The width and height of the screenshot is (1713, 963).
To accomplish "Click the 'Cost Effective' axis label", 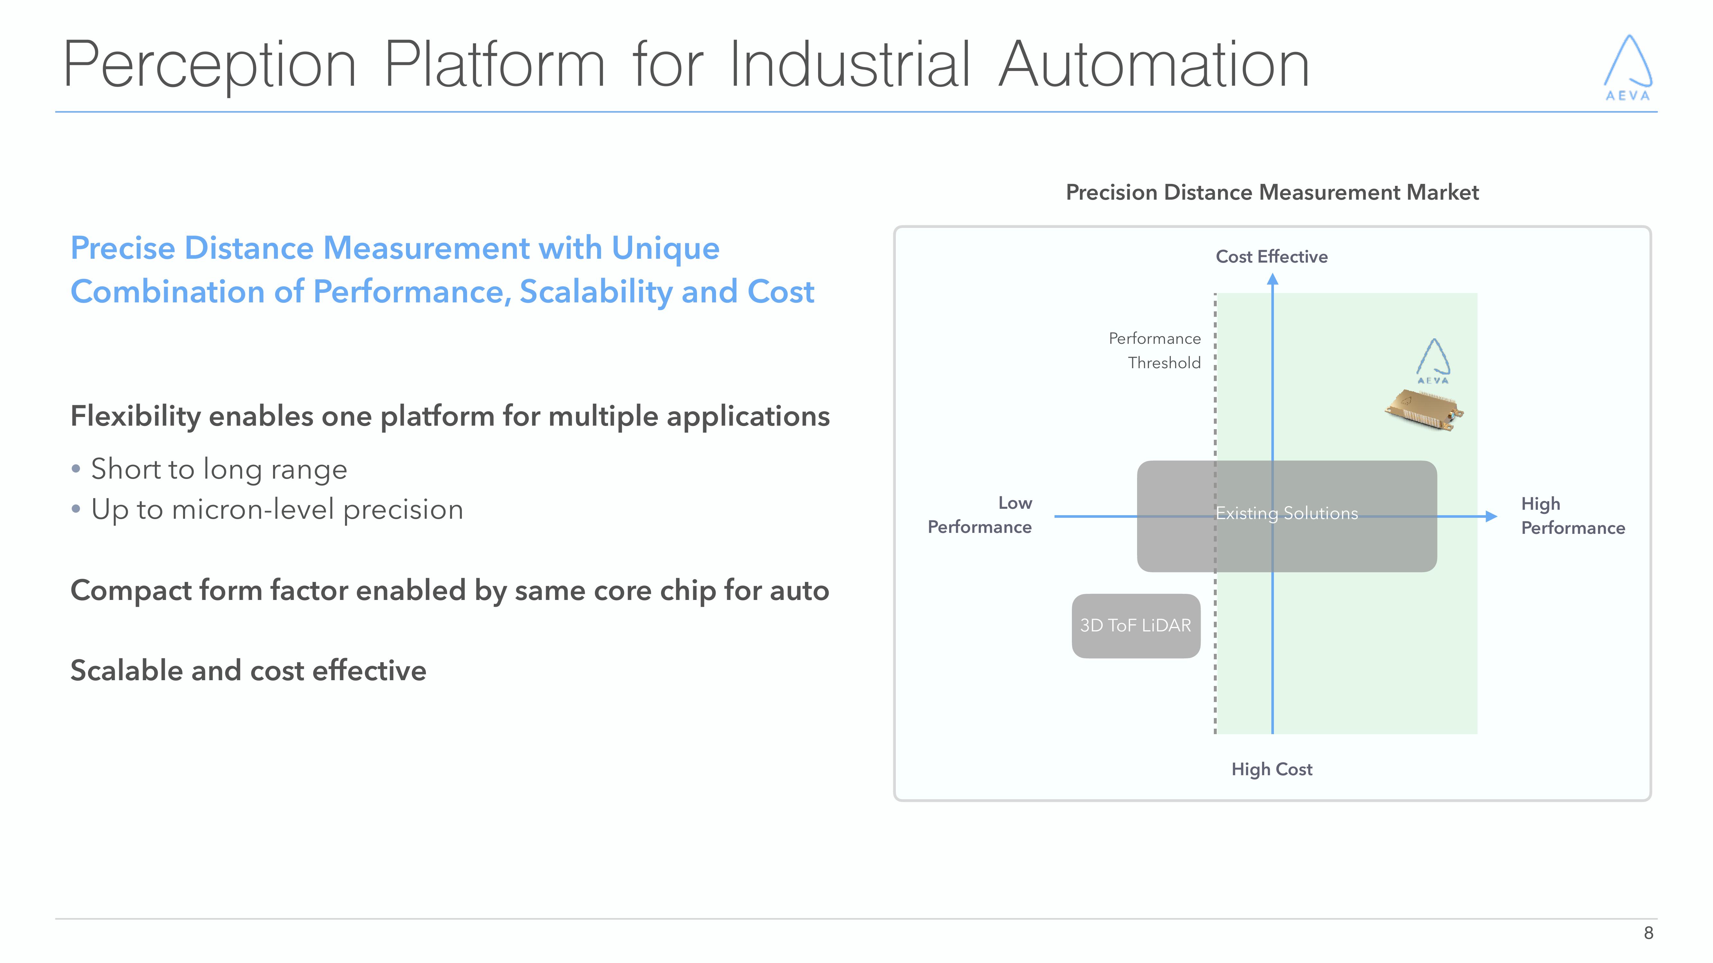I will 1271,256.
